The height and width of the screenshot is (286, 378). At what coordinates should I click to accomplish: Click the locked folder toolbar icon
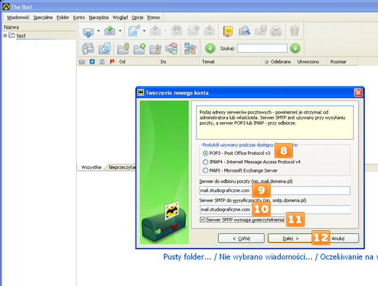click(x=123, y=49)
